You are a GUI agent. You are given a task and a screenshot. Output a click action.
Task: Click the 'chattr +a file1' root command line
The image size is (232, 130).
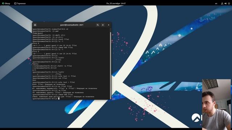[x=52, y=66]
